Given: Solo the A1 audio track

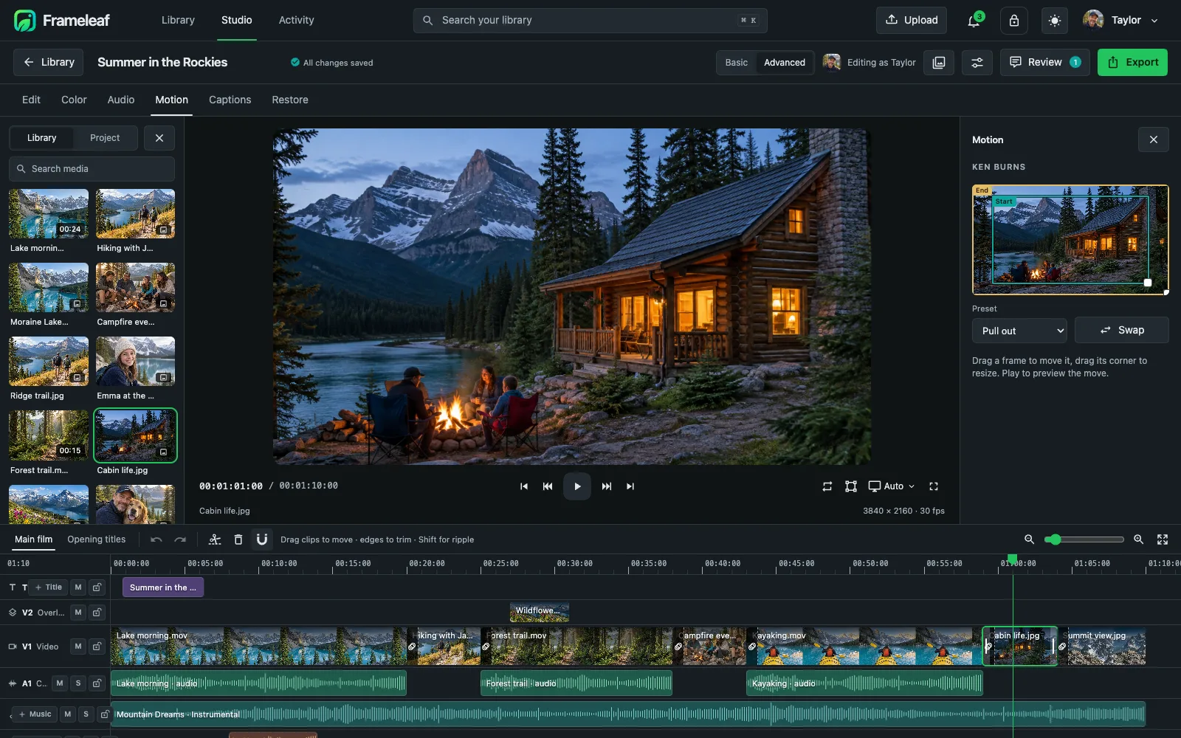Looking at the screenshot, I should coord(78,683).
